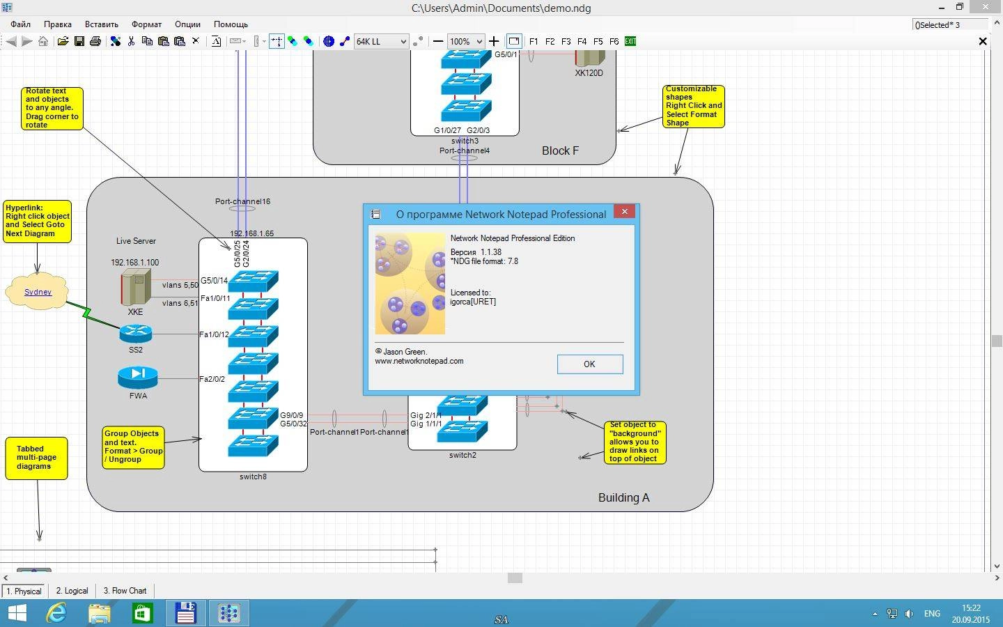Viewport: 1003px width, 627px height.
Task: Select the XKE server object
Action: [x=135, y=287]
